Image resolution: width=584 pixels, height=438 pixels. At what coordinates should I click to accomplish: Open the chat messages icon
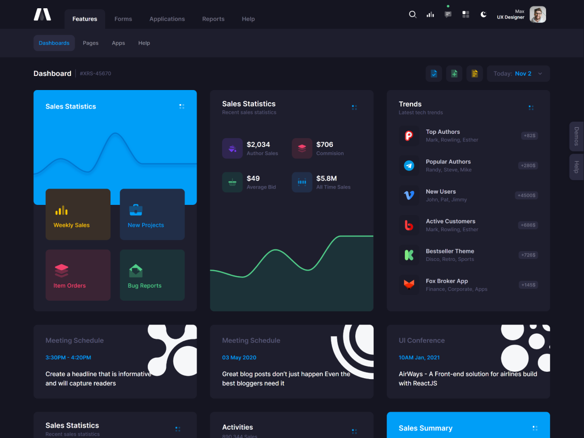point(448,15)
